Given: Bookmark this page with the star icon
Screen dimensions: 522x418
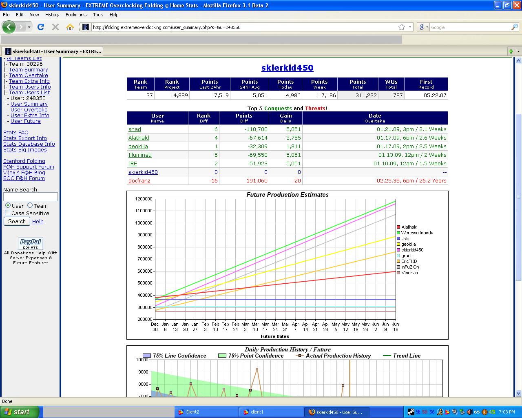Looking at the screenshot, I should [x=402, y=27].
